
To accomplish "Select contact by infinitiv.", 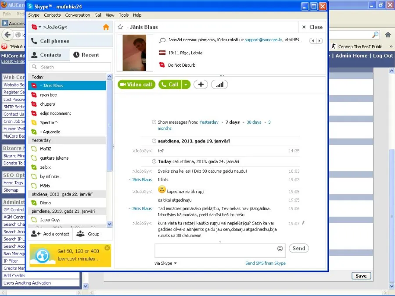I will [x=67, y=176].
